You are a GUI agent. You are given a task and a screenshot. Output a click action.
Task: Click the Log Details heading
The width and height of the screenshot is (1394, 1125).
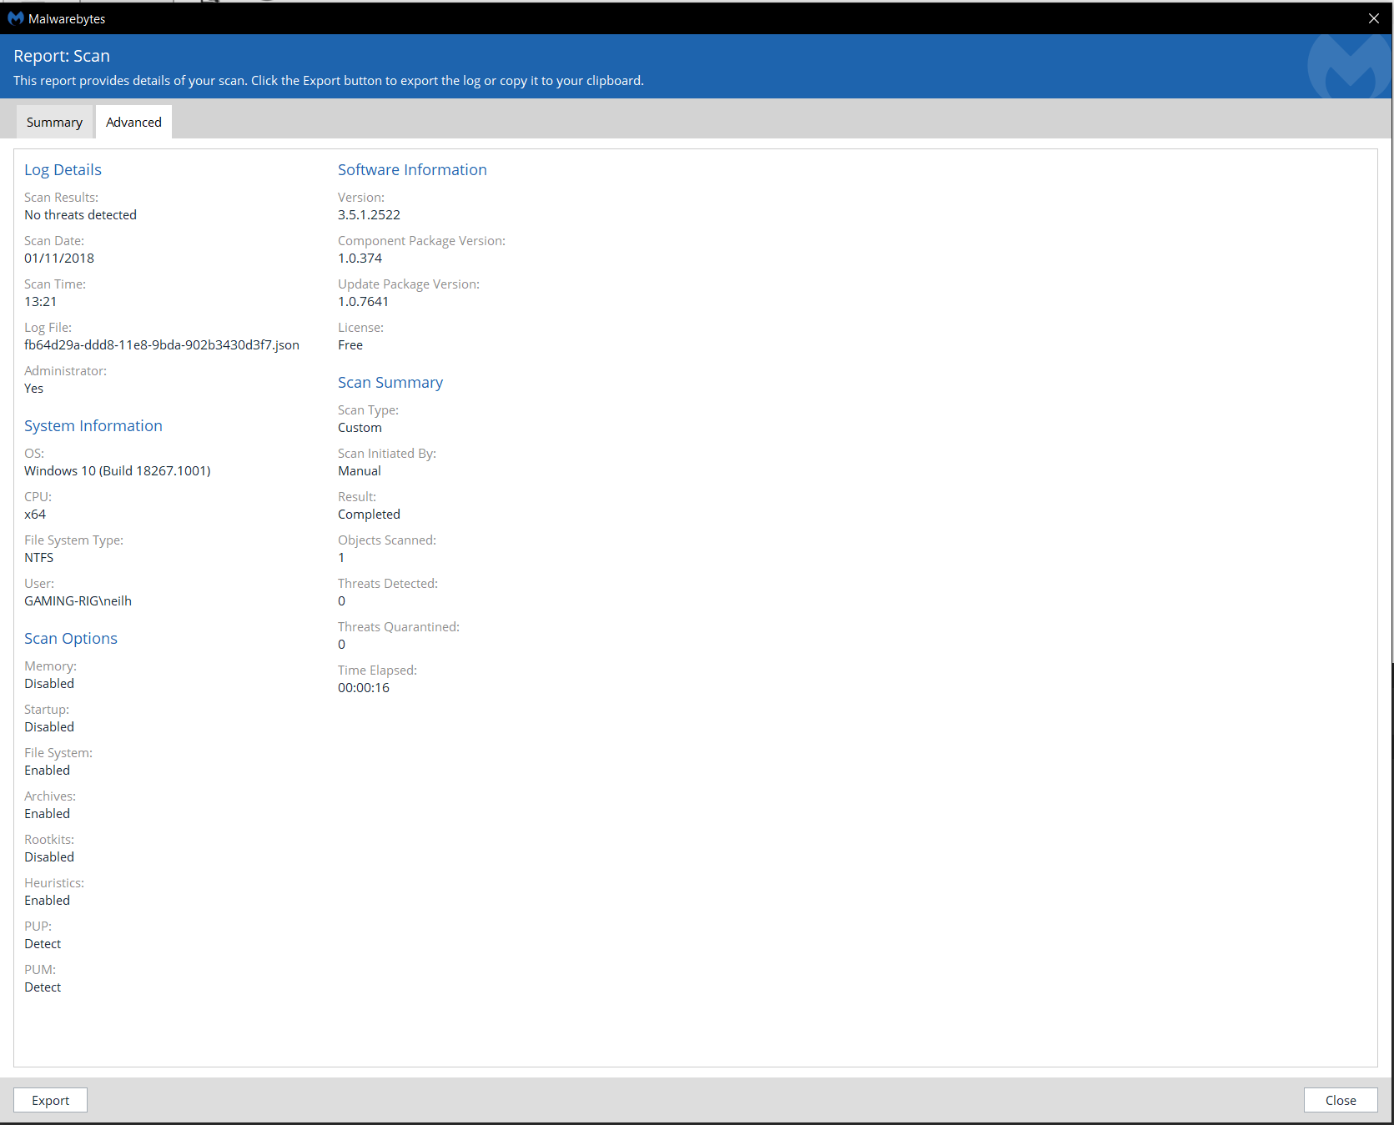click(x=63, y=170)
